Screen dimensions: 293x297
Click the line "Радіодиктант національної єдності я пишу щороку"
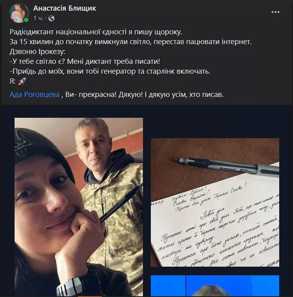pos(96,32)
